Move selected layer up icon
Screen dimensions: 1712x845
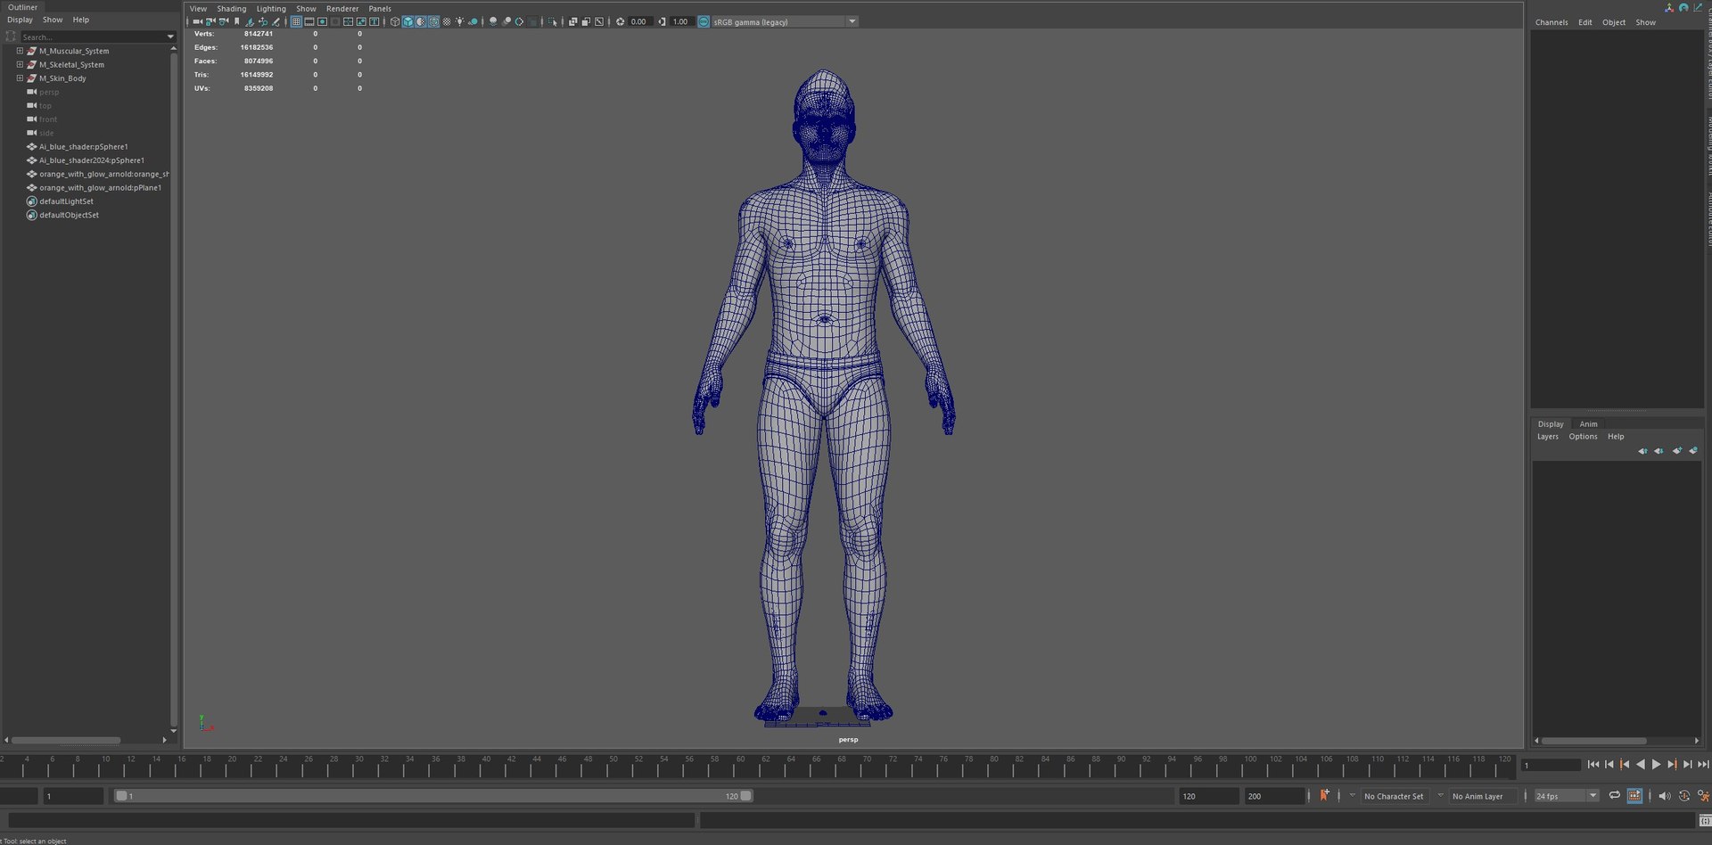(1642, 451)
